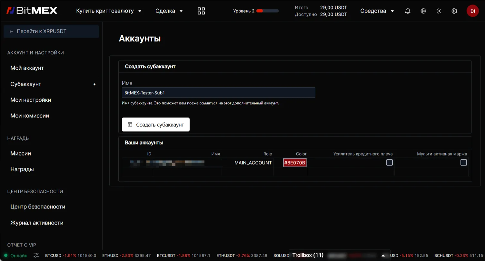
Task: Select Субаккаунт sidebar item
Action: point(26,84)
